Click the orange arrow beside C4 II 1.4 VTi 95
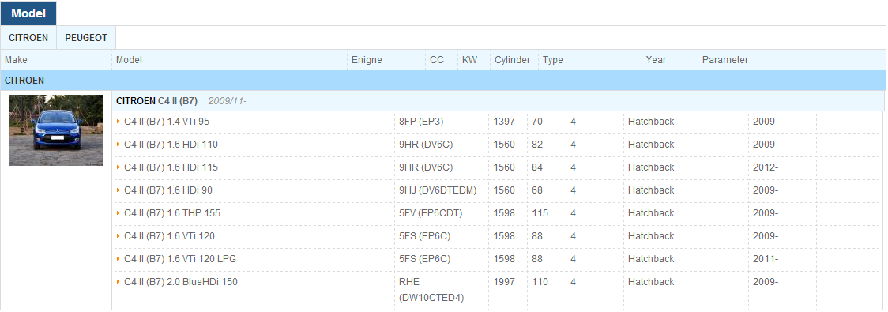 tap(119, 121)
